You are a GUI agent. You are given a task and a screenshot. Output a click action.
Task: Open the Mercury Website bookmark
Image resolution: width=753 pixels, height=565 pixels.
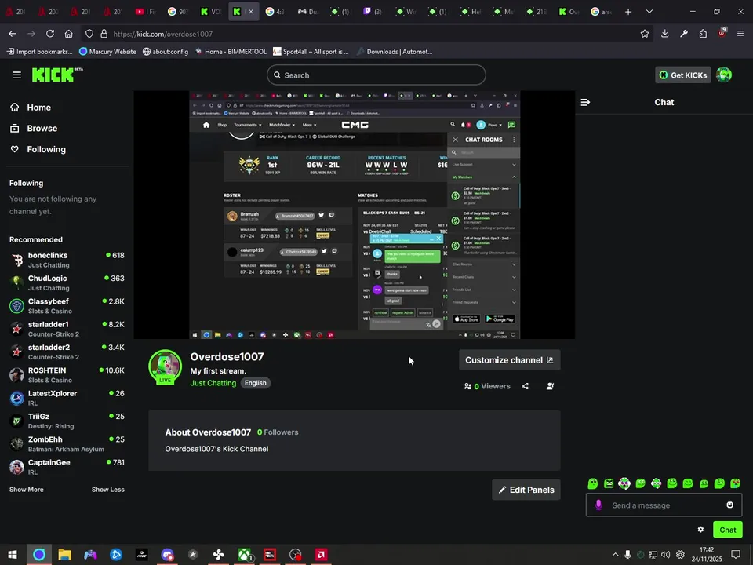[x=107, y=52]
